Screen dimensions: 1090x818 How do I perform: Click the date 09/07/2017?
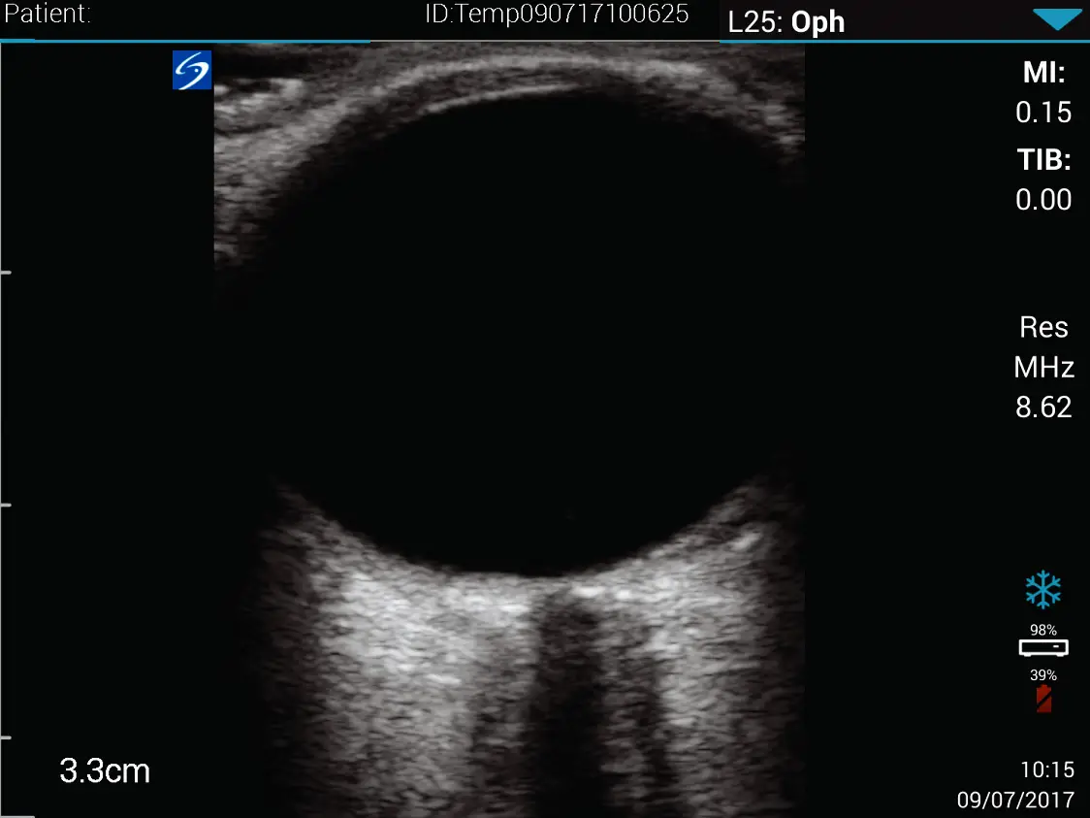pos(1015,800)
